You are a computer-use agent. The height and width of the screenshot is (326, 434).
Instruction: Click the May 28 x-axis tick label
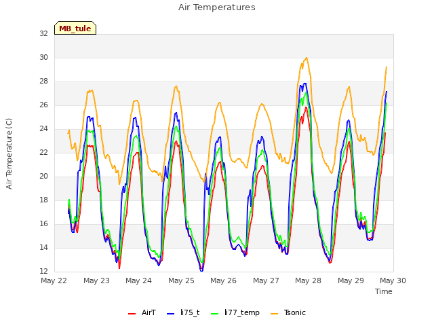(308, 280)
